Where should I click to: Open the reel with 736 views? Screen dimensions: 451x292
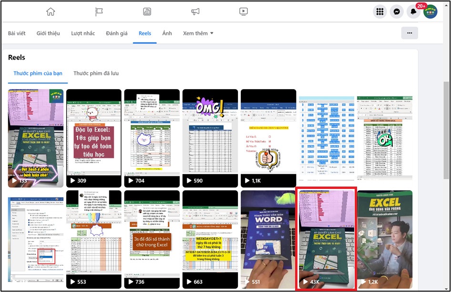[152, 240]
